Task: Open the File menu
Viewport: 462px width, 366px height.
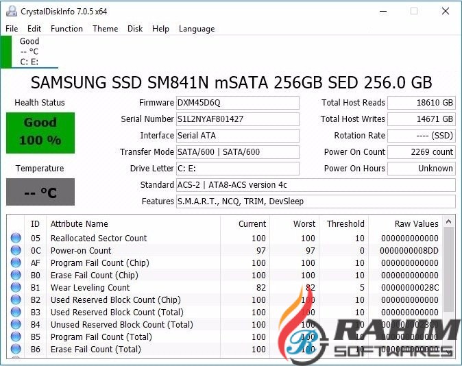Action: click(x=12, y=29)
